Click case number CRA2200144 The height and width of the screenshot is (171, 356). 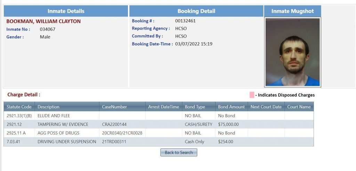114,124
